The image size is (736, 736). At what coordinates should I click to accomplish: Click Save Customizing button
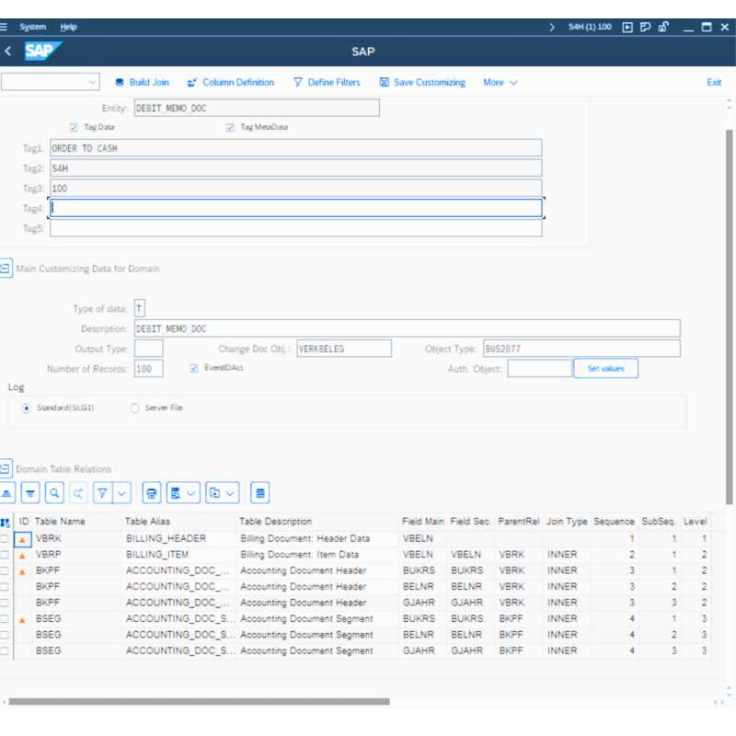tap(422, 83)
